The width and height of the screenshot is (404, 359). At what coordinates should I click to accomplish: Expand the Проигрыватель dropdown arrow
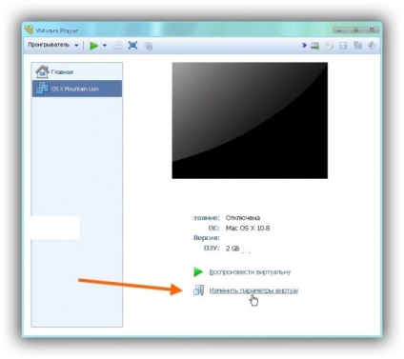(x=76, y=46)
